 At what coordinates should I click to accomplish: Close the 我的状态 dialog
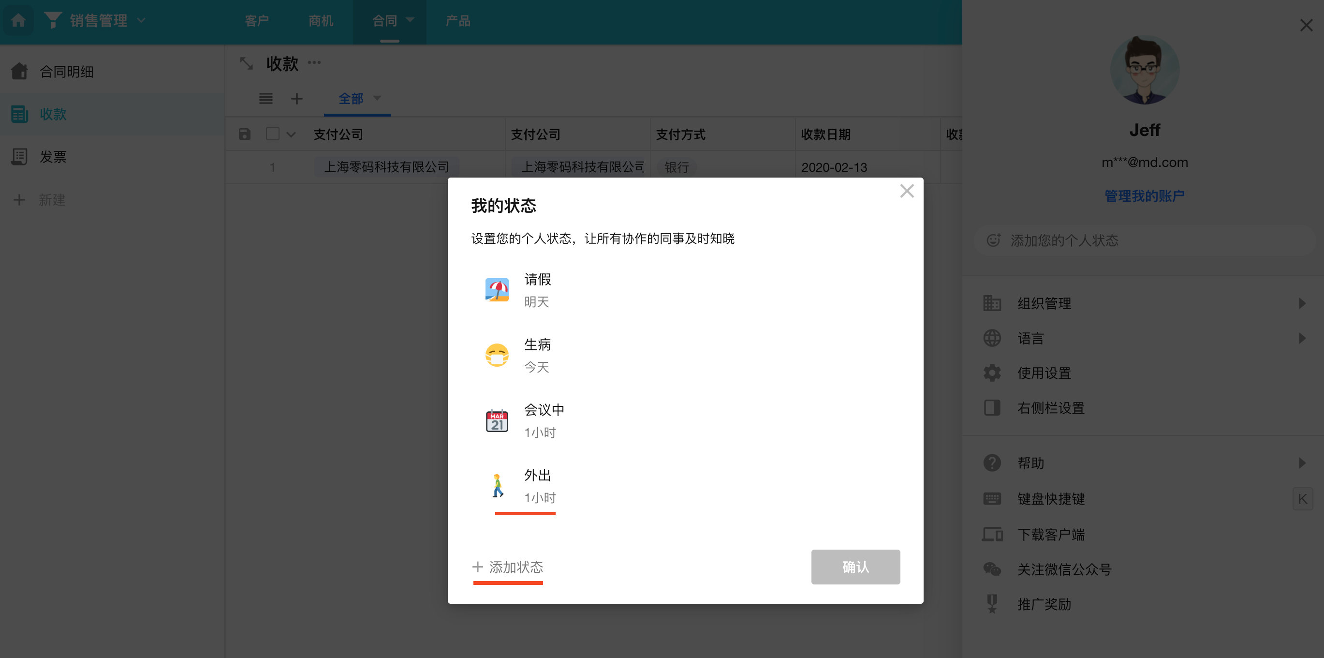point(907,191)
